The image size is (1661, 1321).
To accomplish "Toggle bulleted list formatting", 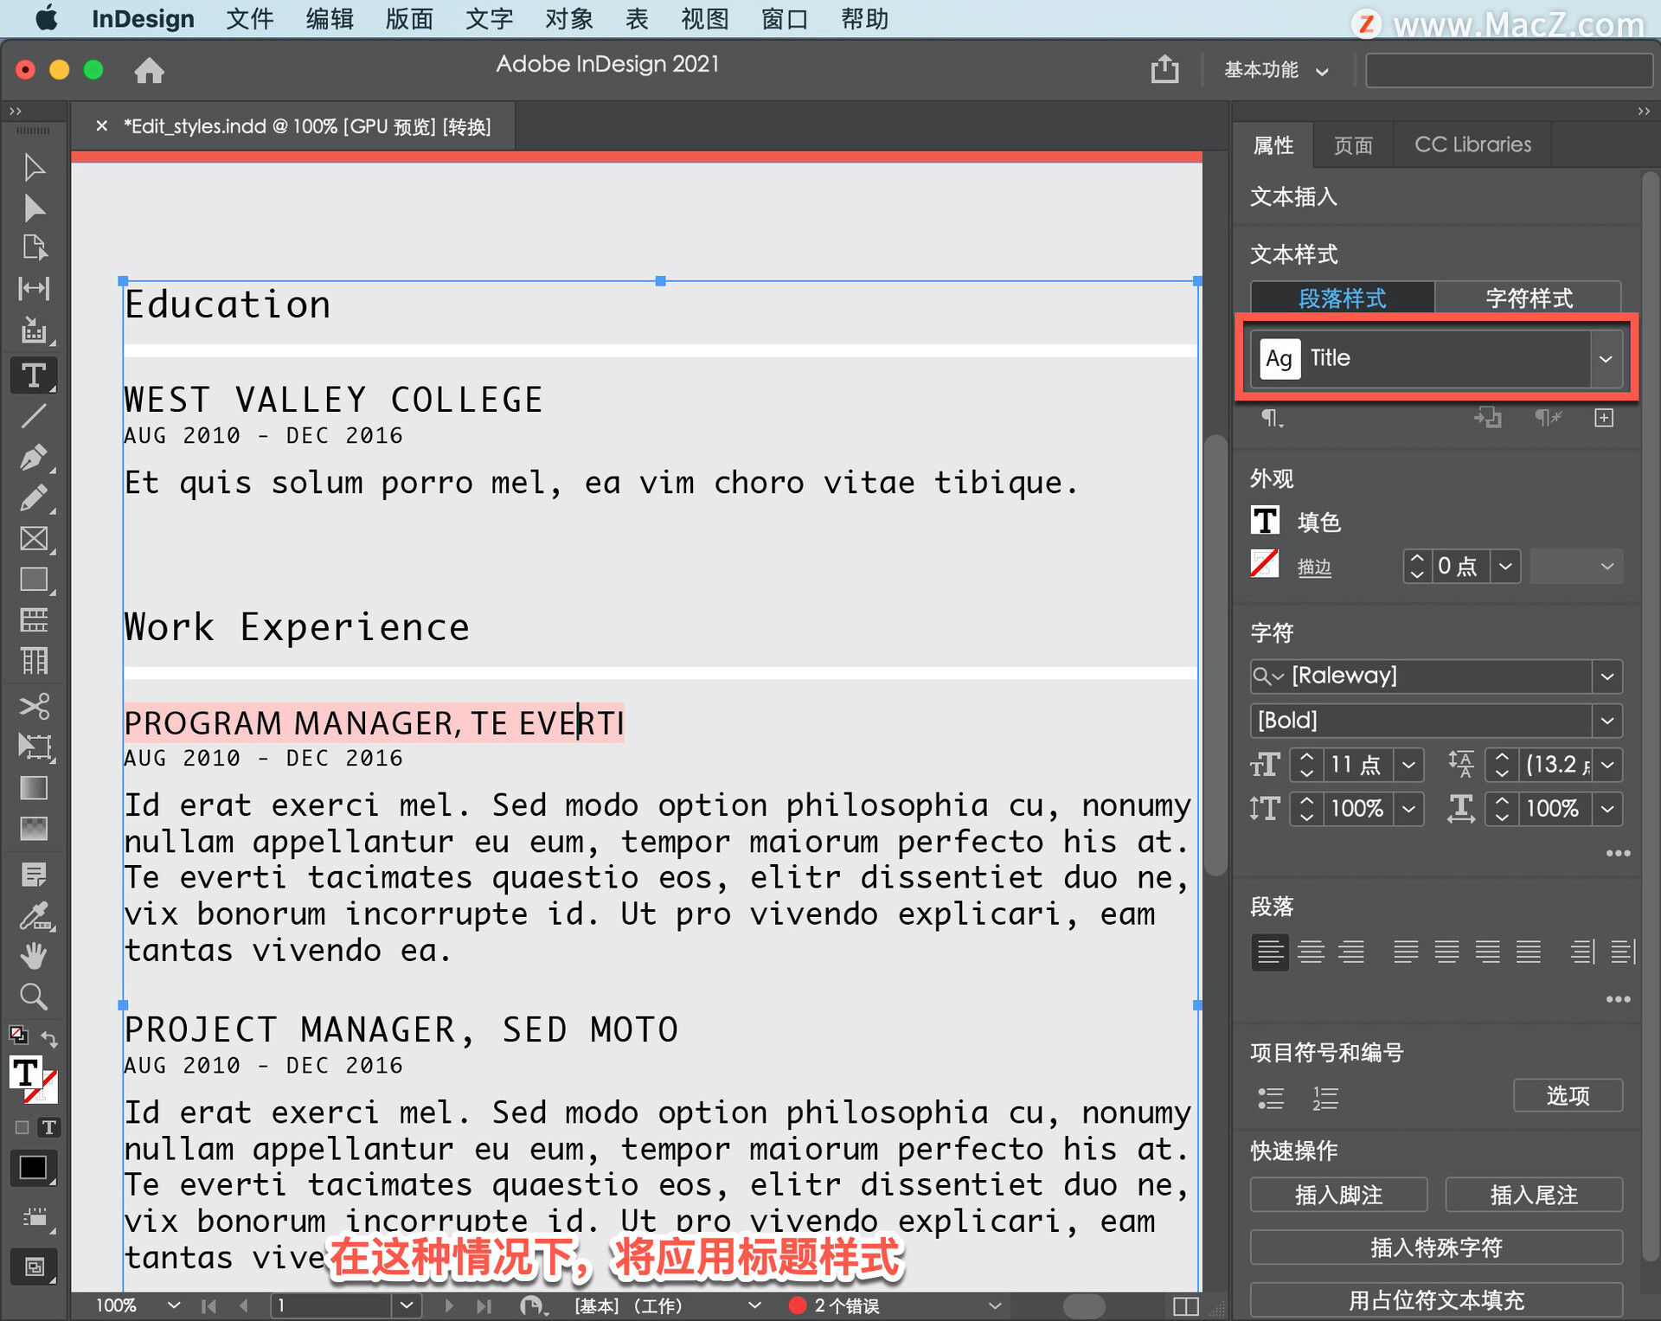I will pos(1270,1098).
